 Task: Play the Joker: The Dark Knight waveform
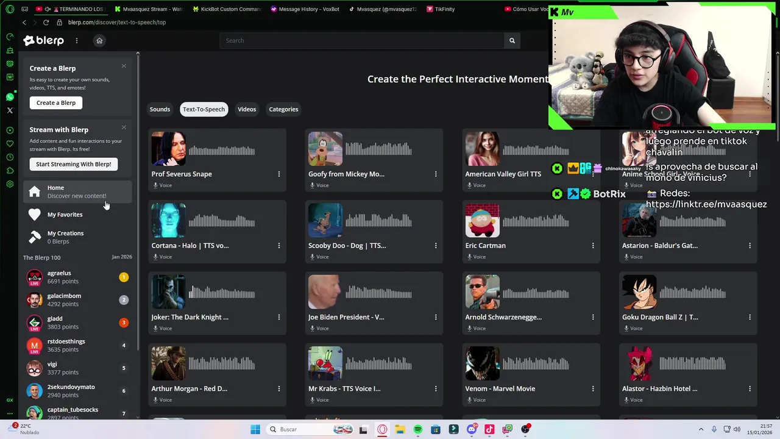[222, 293]
